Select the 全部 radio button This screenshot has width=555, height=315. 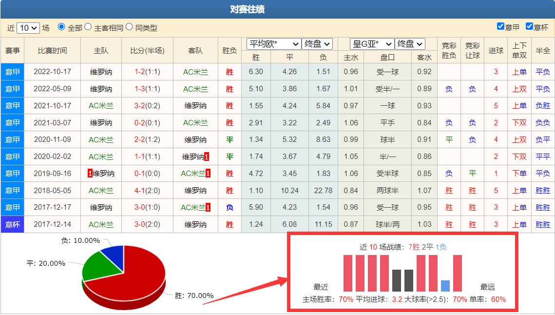(60, 28)
